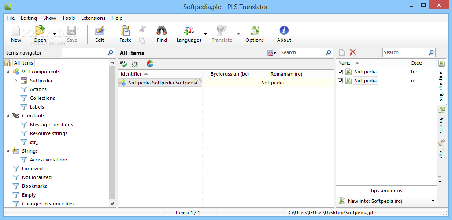
Task: Switch to the Tags side tab
Action: click(441, 149)
